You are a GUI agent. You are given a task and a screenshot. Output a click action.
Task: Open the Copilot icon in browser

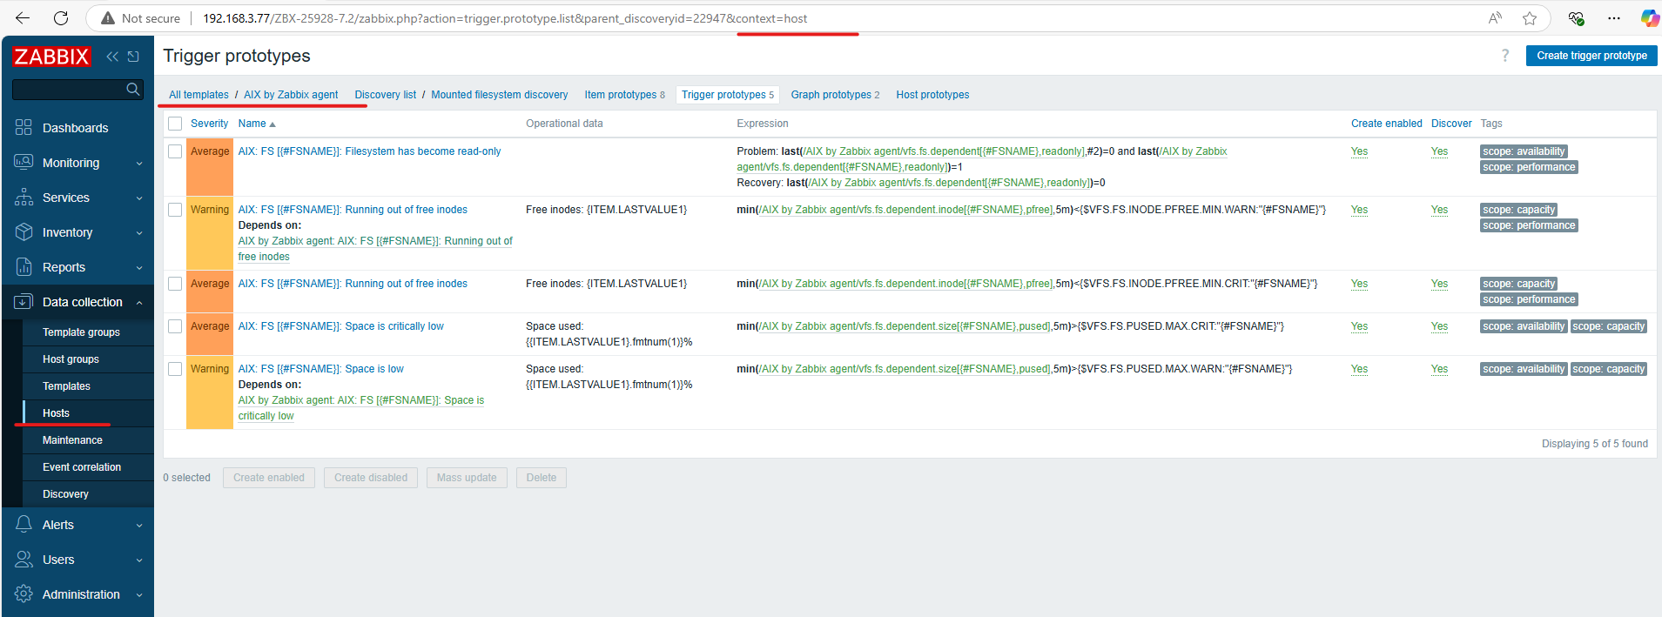click(1649, 18)
